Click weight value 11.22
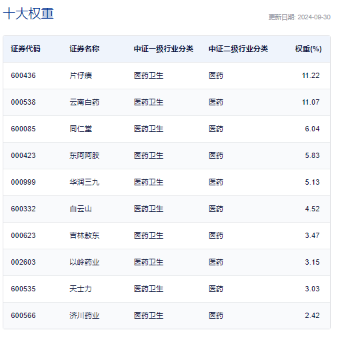The image size is (342, 342). pos(311,75)
